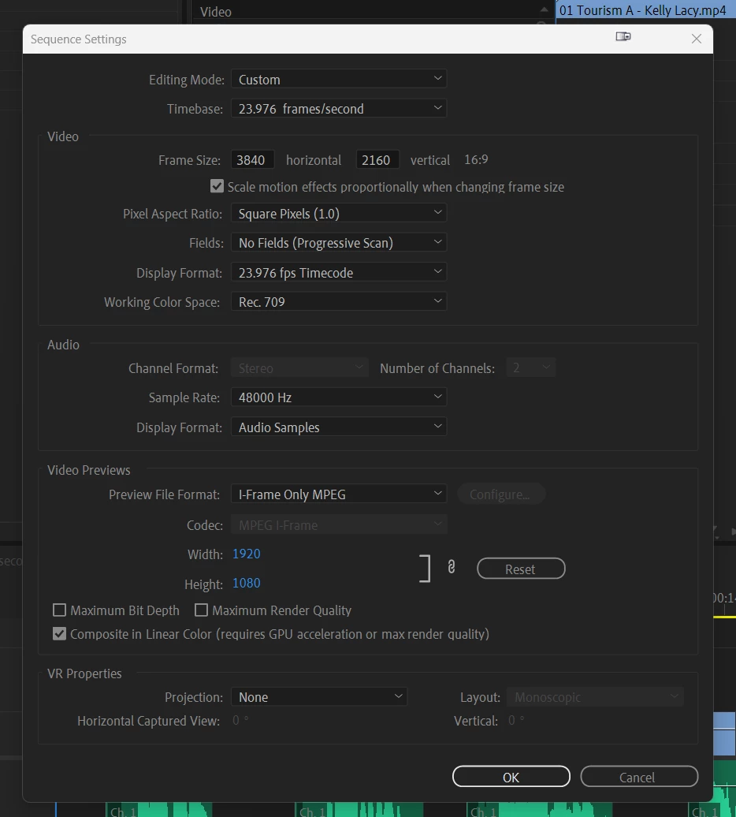Click the Reset button
Viewport: 736px width, 817px height.
click(x=521, y=569)
